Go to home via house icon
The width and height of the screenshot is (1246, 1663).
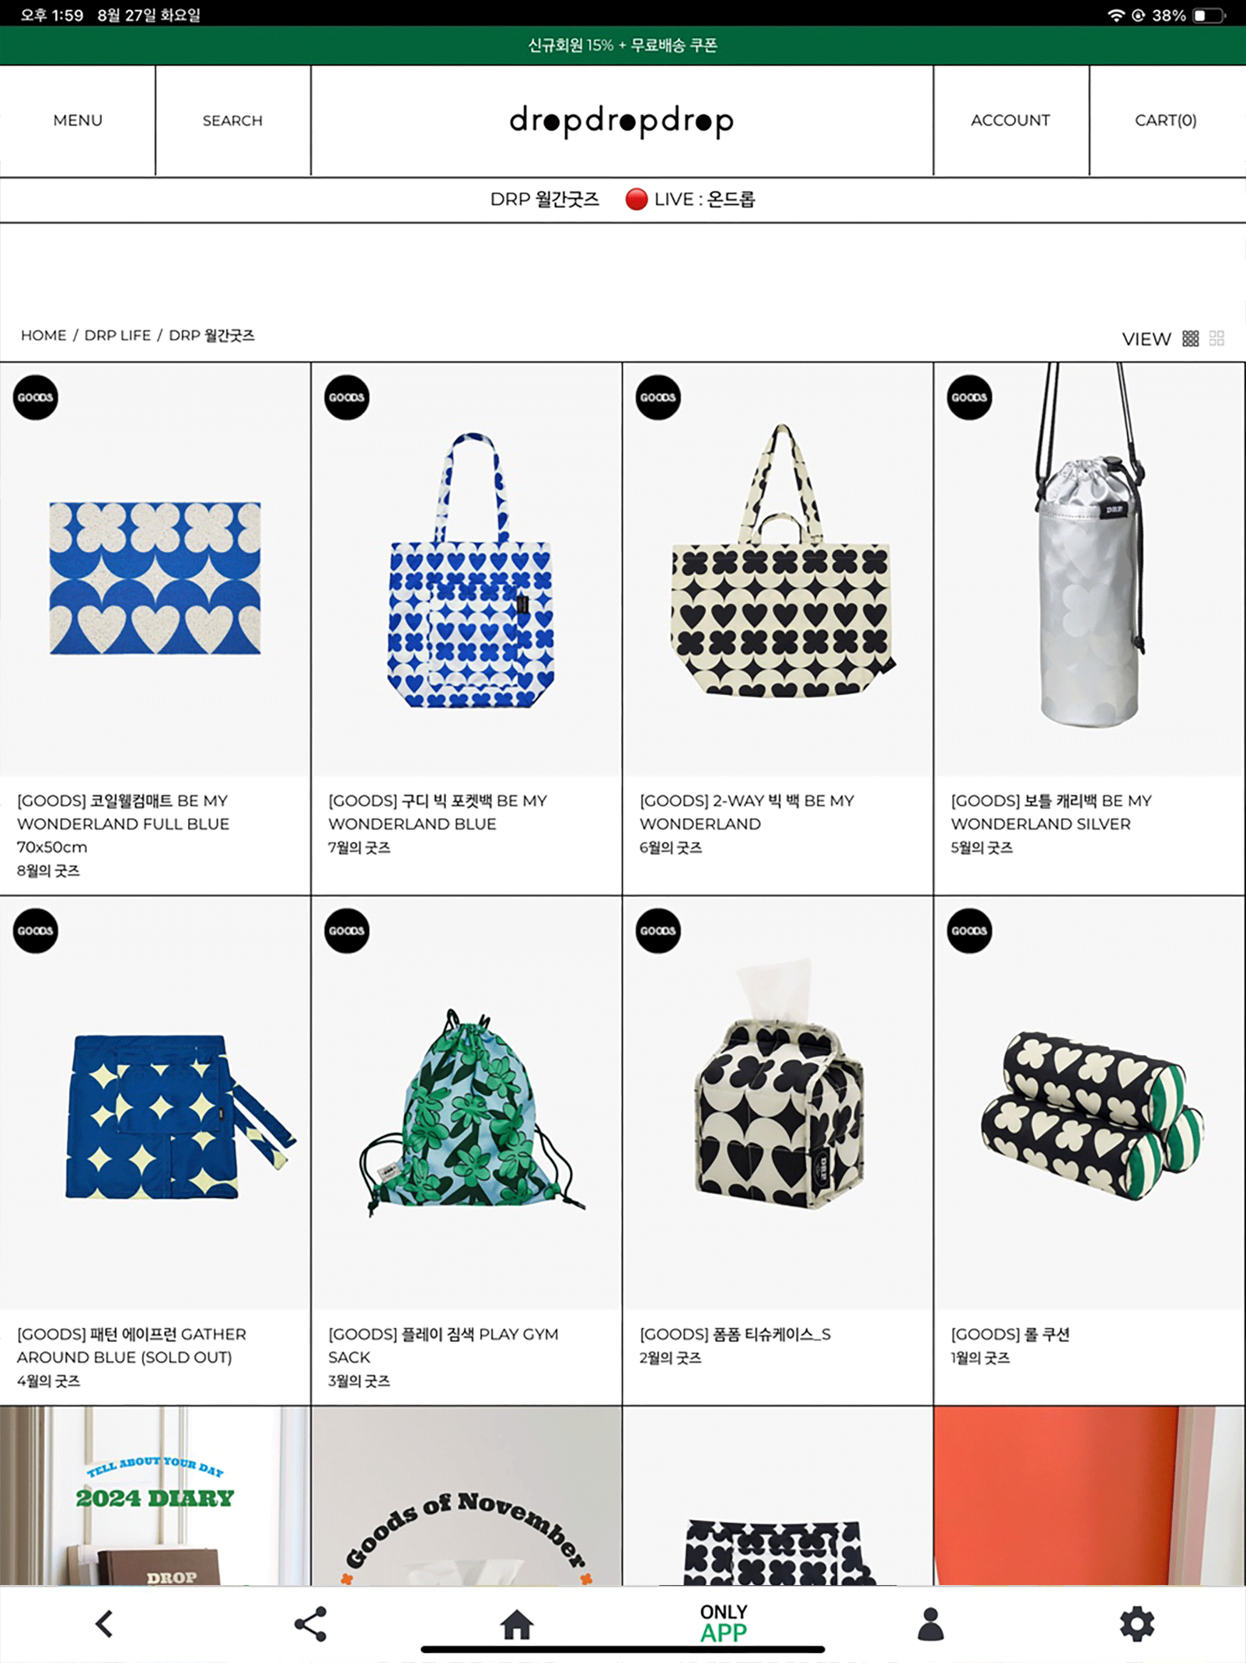[x=517, y=1624]
